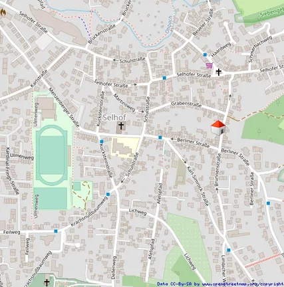Select the bus stop marker near Haardweg
This screenshot has height=287, width=284.
tap(205, 54)
